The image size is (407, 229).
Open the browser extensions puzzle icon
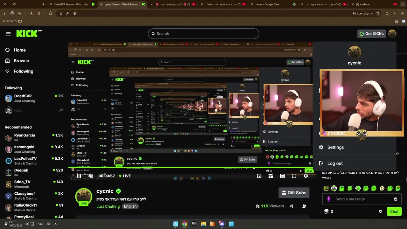pyautogui.click(x=51, y=13)
